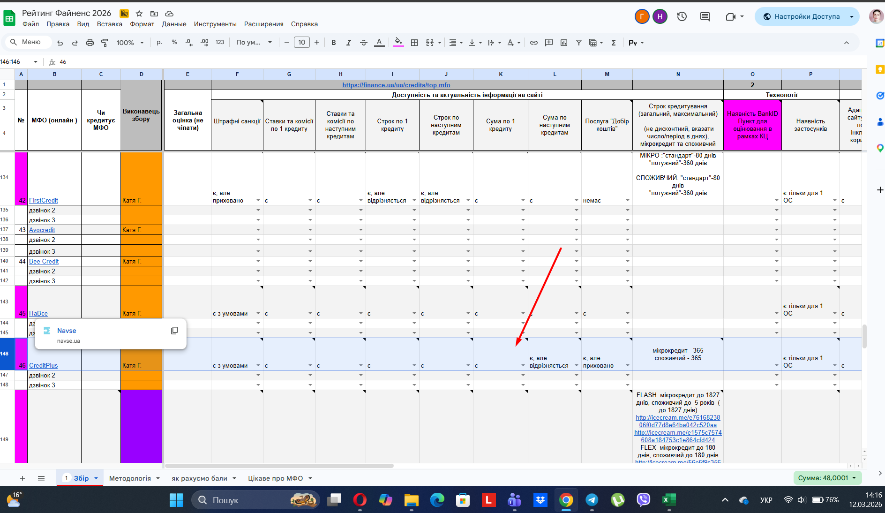Open the FirstCredit hyperlink

coord(44,200)
